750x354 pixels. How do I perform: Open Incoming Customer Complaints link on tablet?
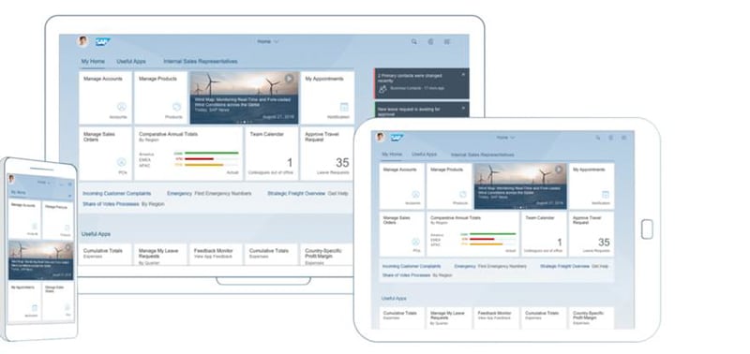coord(412,266)
